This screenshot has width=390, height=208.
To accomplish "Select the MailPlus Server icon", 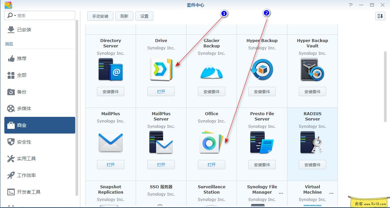I will (161, 142).
